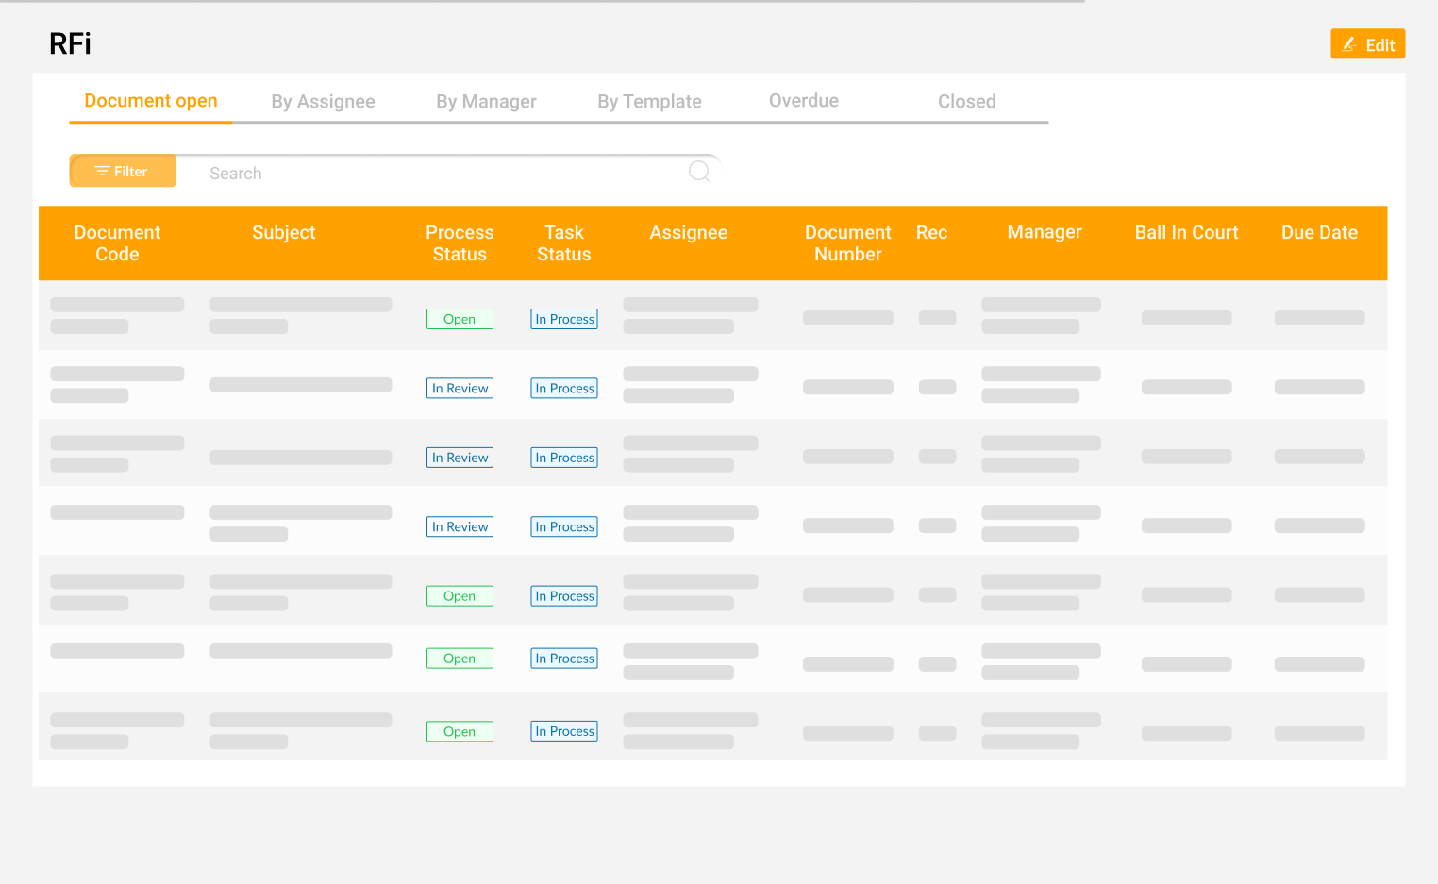Open the By Template tab
This screenshot has height=884, width=1438.
point(649,102)
